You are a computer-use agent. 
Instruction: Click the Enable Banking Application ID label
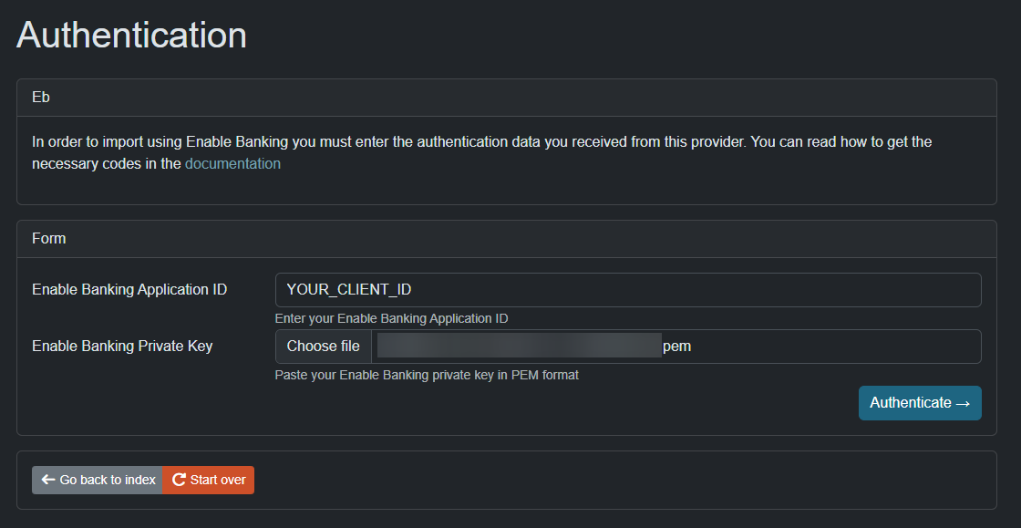click(129, 289)
